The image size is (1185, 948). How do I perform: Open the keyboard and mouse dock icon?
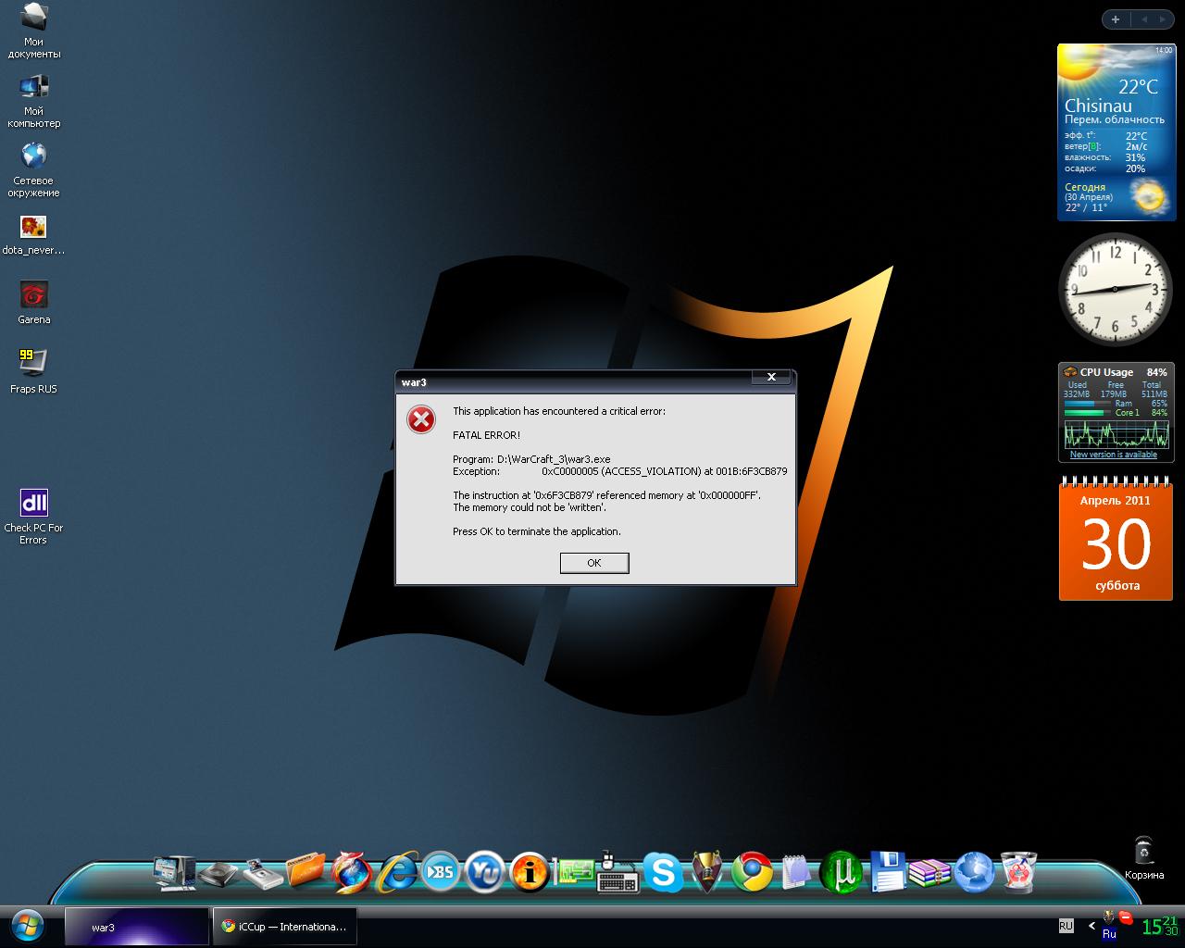click(618, 872)
